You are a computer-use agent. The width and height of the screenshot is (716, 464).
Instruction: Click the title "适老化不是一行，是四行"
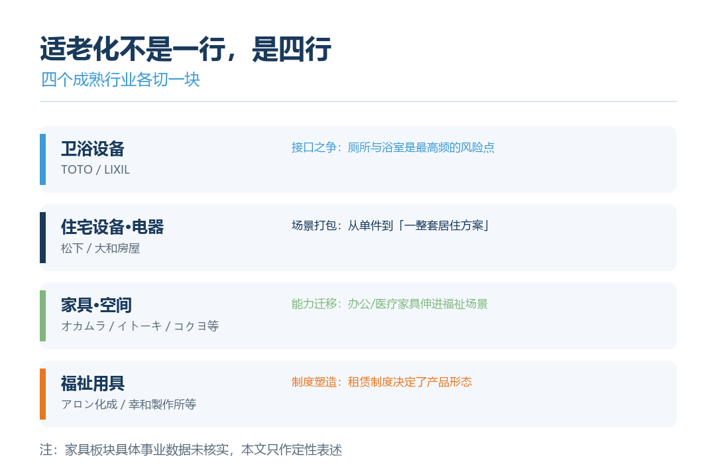pyautogui.click(x=186, y=49)
